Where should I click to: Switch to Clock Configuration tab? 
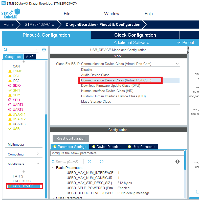[135, 35]
